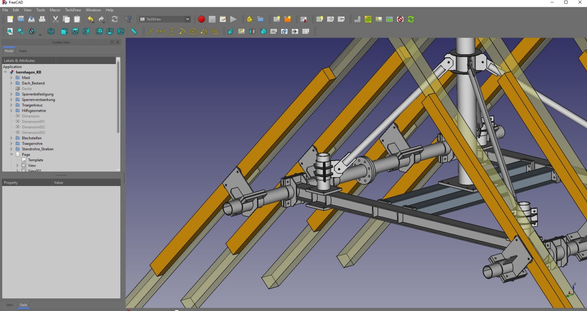Start macro recording with red circle
The image size is (587, 311).
(x=201, y=19)
